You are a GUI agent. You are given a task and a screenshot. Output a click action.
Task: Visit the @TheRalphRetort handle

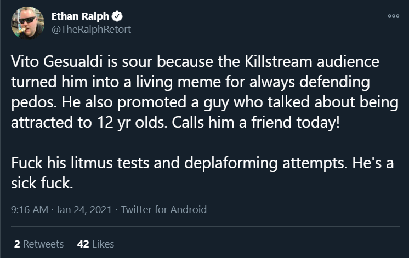(x=92, y=30)
